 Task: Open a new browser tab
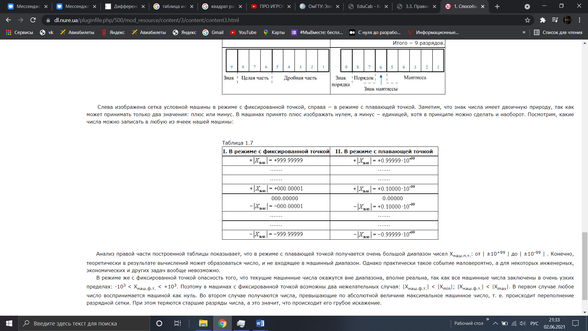coord(497,6)
